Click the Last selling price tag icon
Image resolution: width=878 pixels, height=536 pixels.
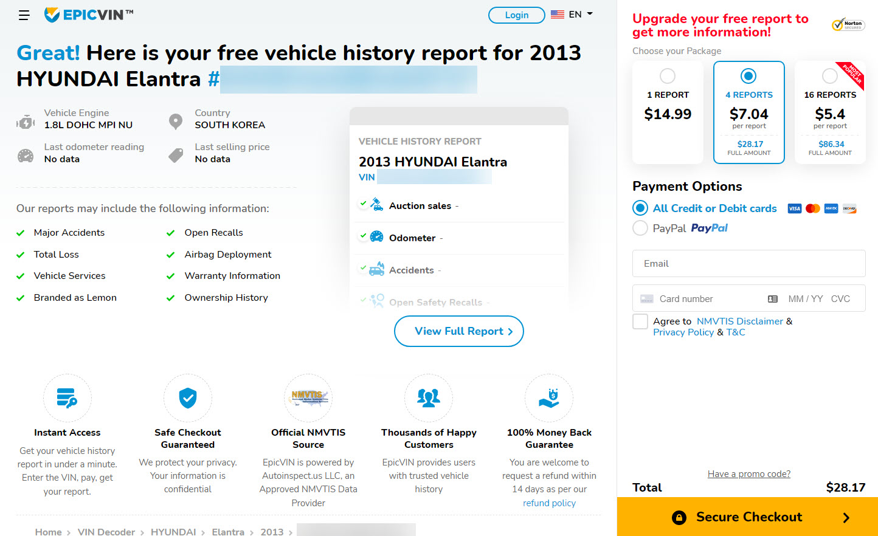click(x=176, y=156)
